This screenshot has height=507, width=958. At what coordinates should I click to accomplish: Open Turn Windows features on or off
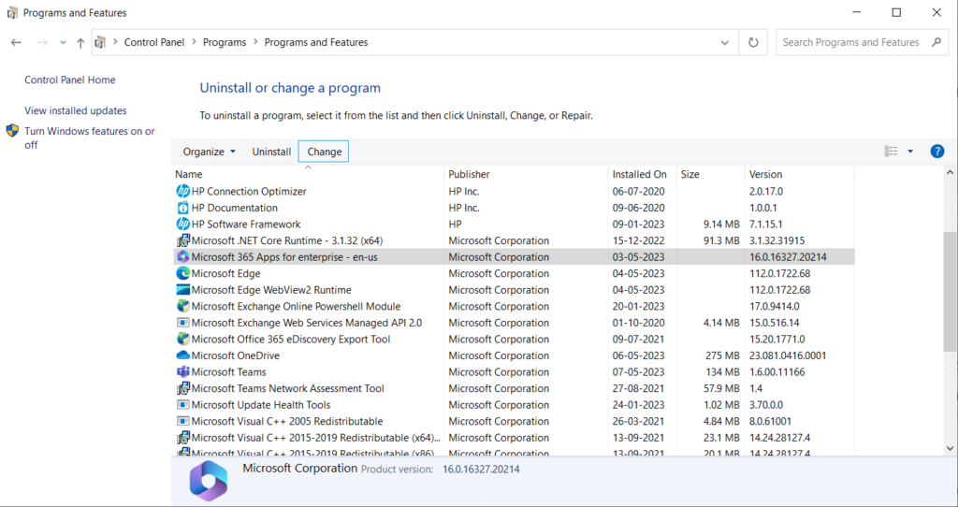89,138
